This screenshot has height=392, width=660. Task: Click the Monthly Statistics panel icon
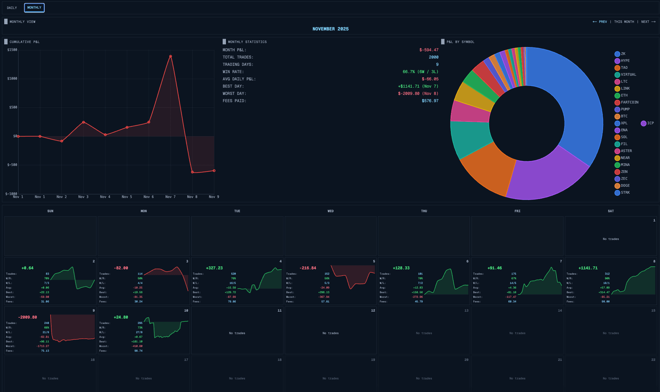pyautogui.click(x=224, y=42)
